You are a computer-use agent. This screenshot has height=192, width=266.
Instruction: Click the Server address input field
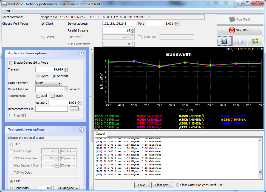tap(119, 24)
